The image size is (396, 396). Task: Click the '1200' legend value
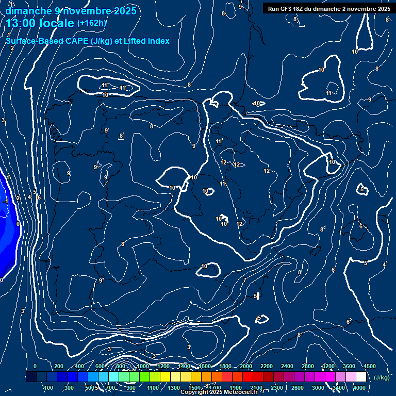point(163,366)
